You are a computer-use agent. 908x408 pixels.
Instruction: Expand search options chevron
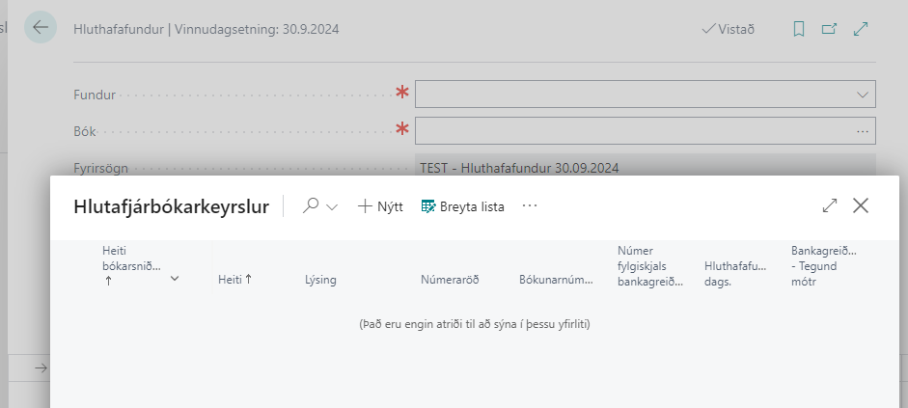pos(333,206)
